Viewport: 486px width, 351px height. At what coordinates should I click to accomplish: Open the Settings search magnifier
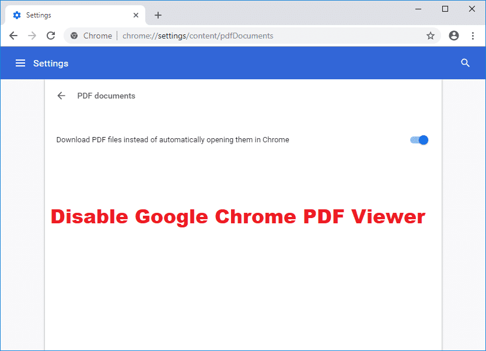(x=465, y=62)
